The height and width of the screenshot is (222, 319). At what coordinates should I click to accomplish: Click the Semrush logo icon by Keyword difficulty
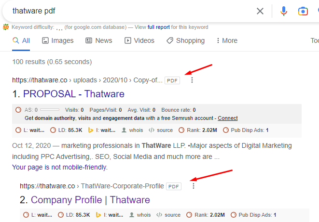tap(6, 27)
